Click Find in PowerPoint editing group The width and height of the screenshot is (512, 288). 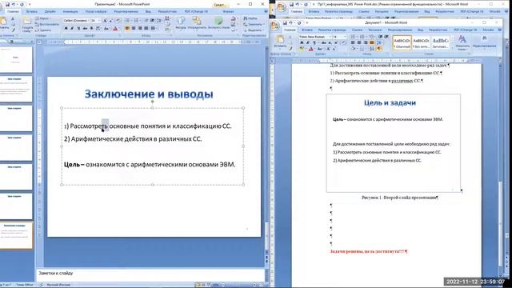coord(250,18)
